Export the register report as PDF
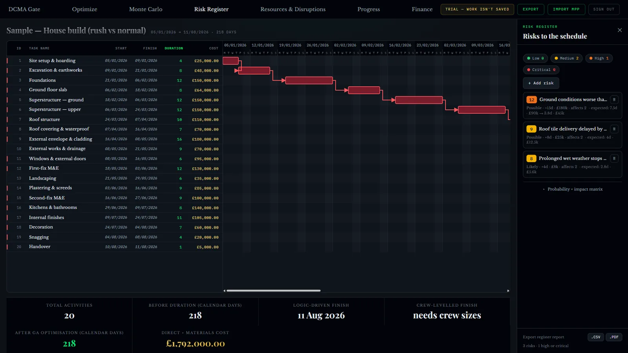This screenshot has height=353, width=628. click(614, 337)
